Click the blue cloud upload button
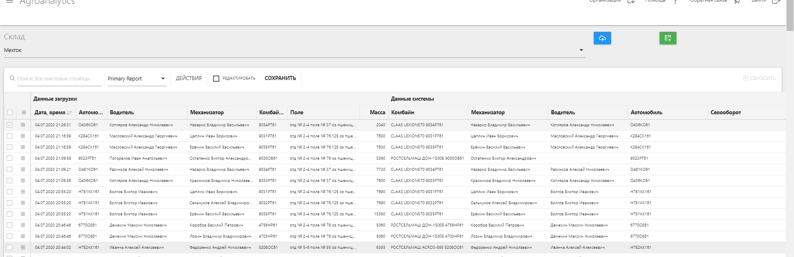The width and height of the screenshot is (794, 257). coord(602,38)
